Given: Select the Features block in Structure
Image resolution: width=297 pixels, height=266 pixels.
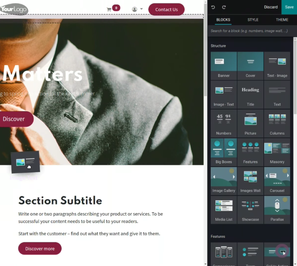Looking at the screenshot, I should (x=250, y=152).
